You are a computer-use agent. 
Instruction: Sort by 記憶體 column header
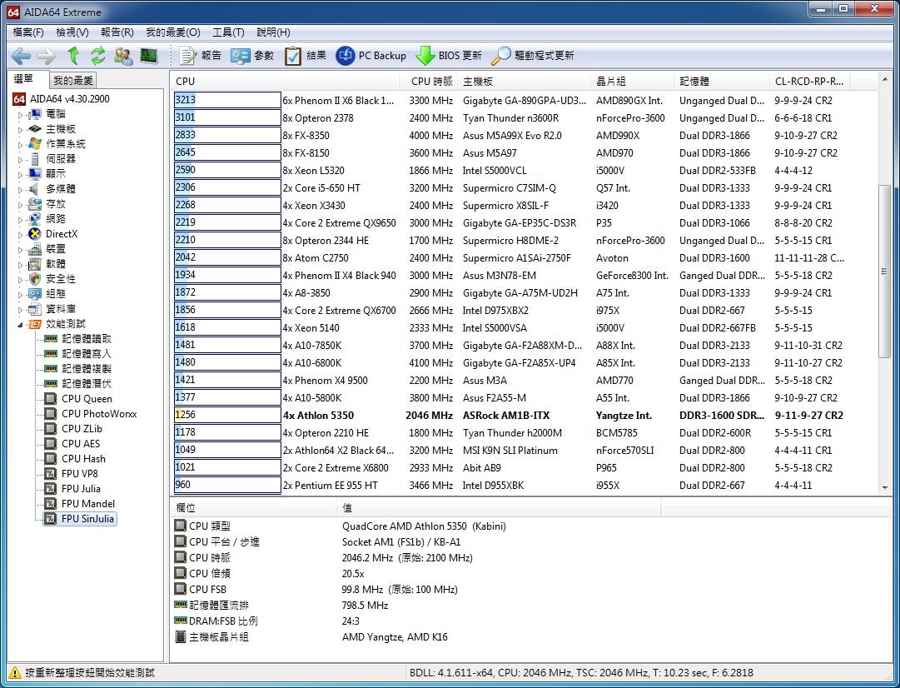click(722, 81)
